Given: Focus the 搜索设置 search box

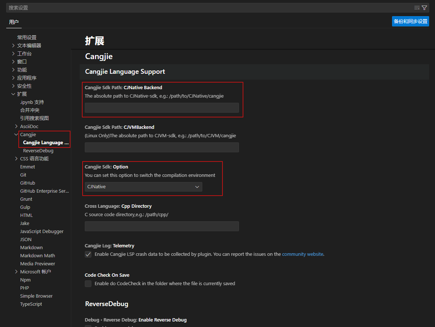Looking at the screenshot, I should coord(209,8).
